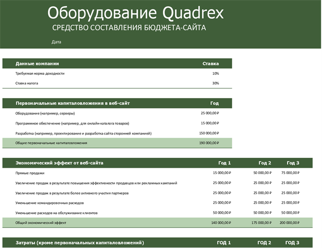This screenshot has height=248, width=322.
Task: Select "Экономический эффект от веб-сайта" header
Action: point(59,163)
